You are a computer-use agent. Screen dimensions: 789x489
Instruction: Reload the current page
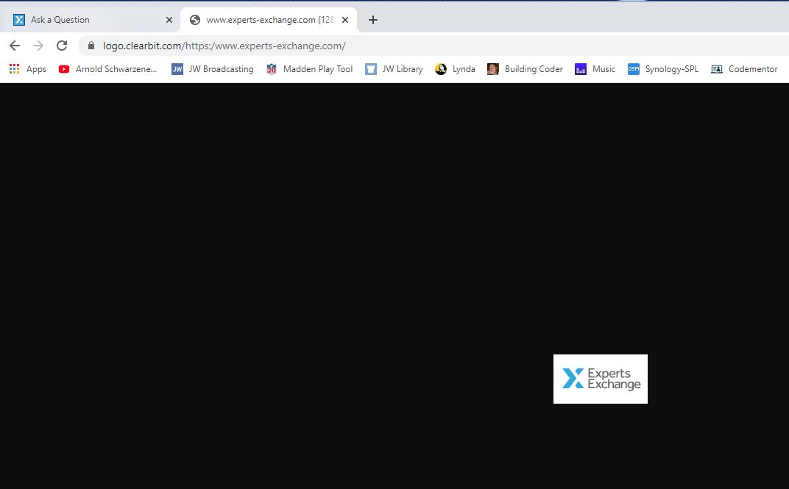click(61, 45)
